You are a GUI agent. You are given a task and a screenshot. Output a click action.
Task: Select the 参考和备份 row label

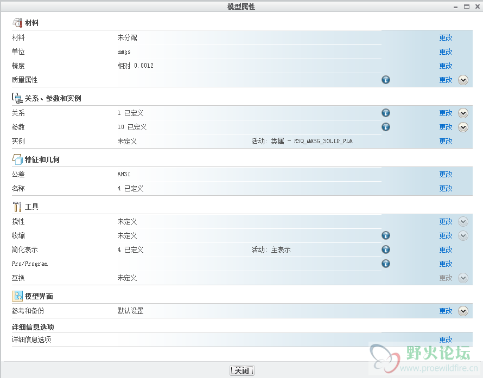tap(28, 311)
